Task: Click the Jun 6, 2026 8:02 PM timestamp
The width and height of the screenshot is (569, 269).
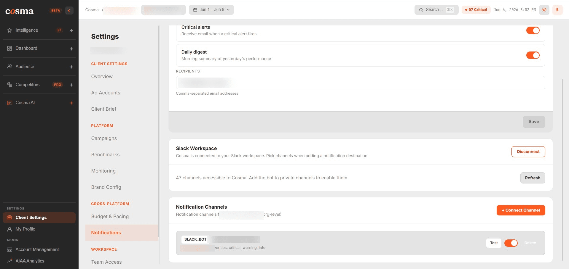Action: [x=514, y=10]
